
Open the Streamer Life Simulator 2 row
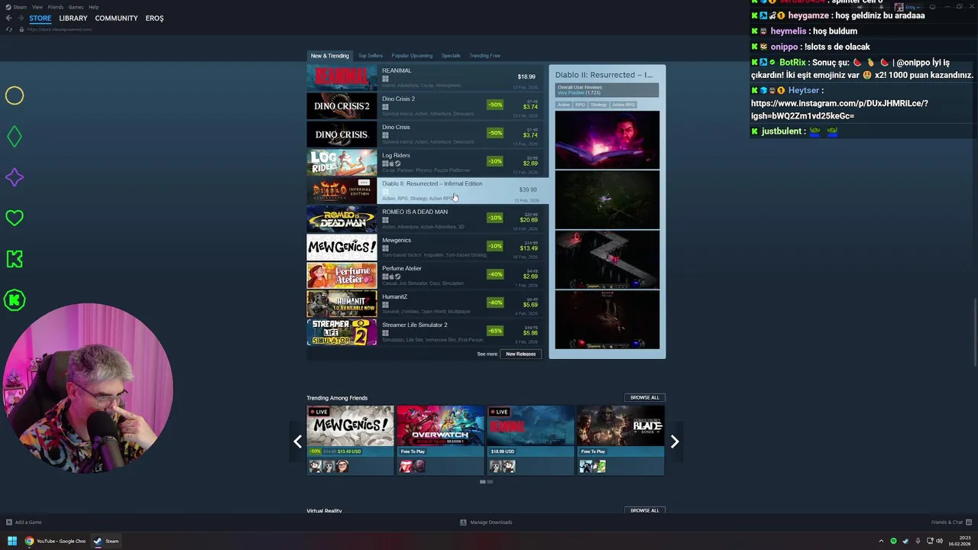(x=424, y=332)
